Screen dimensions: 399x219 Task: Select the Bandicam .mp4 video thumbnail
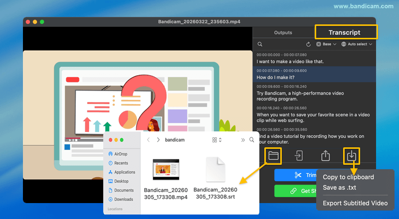(165, 170)
